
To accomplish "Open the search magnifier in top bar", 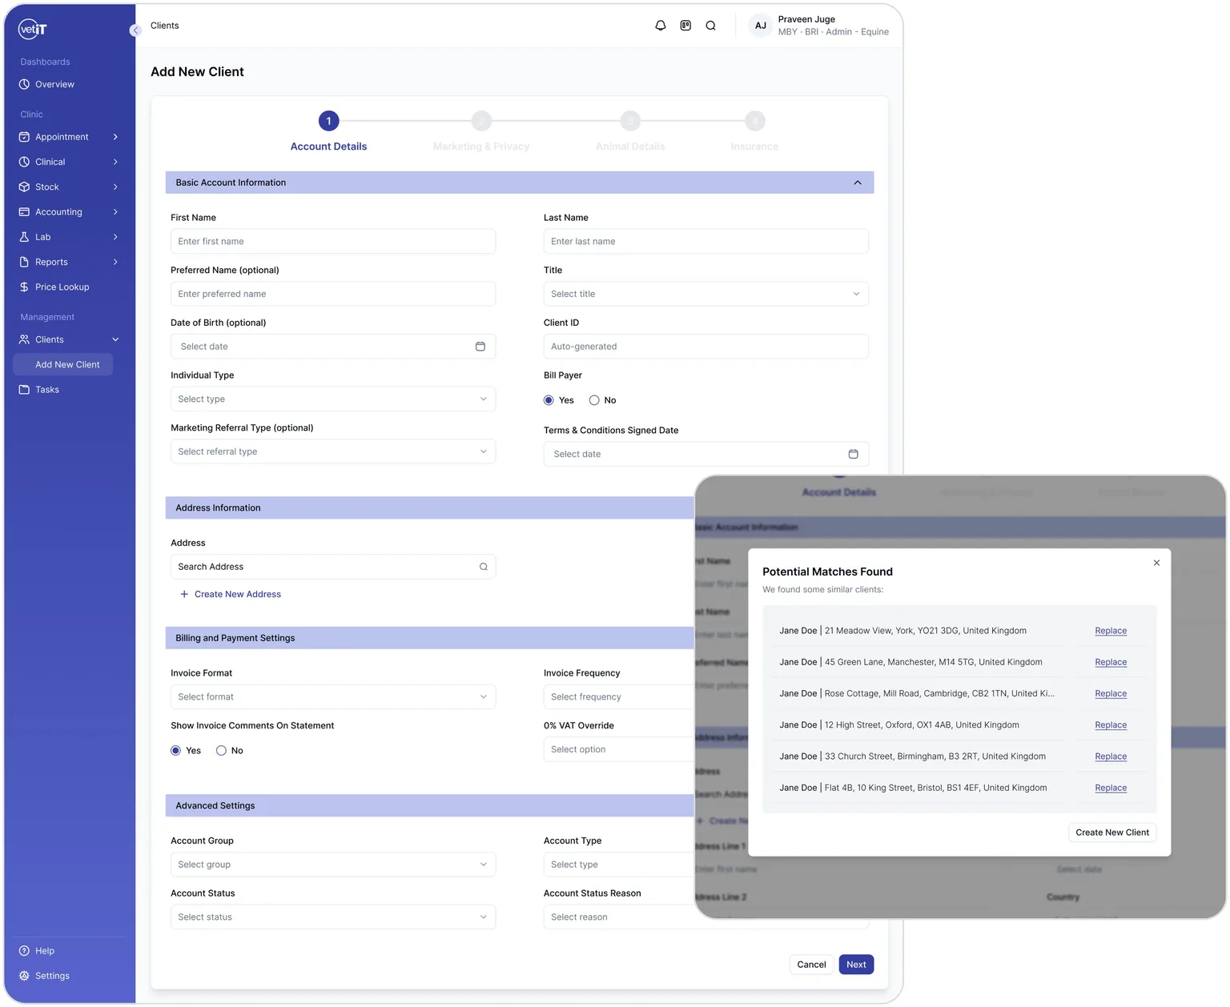I will [x=710, y=26].
